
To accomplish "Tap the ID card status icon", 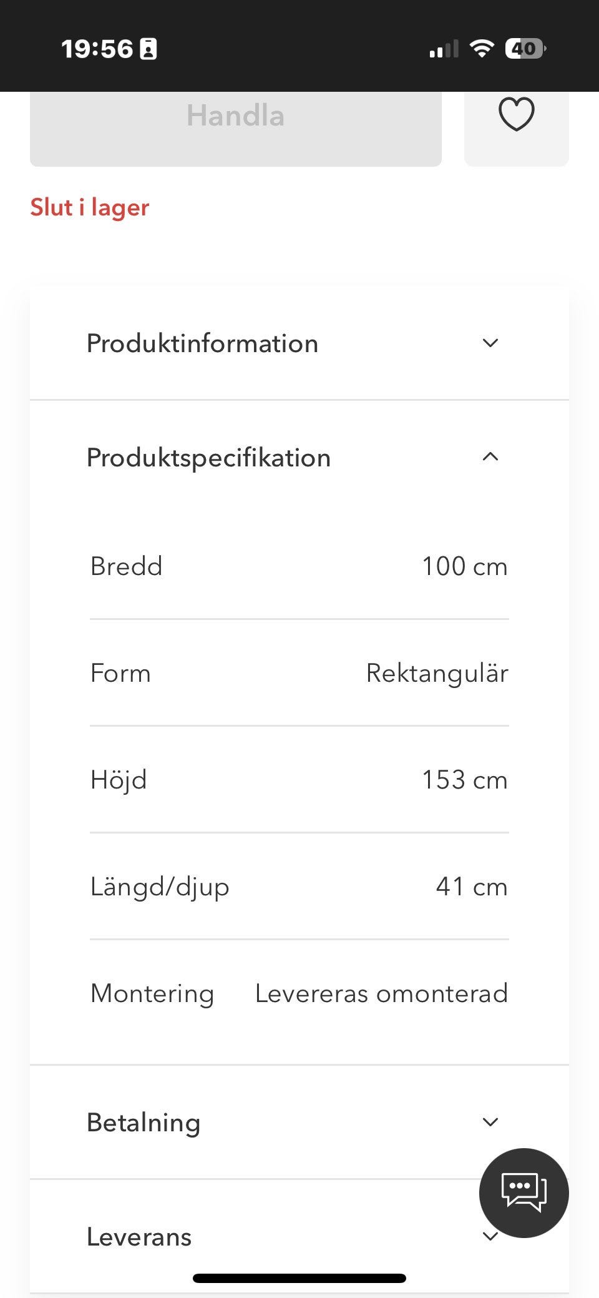I will 149,49.
